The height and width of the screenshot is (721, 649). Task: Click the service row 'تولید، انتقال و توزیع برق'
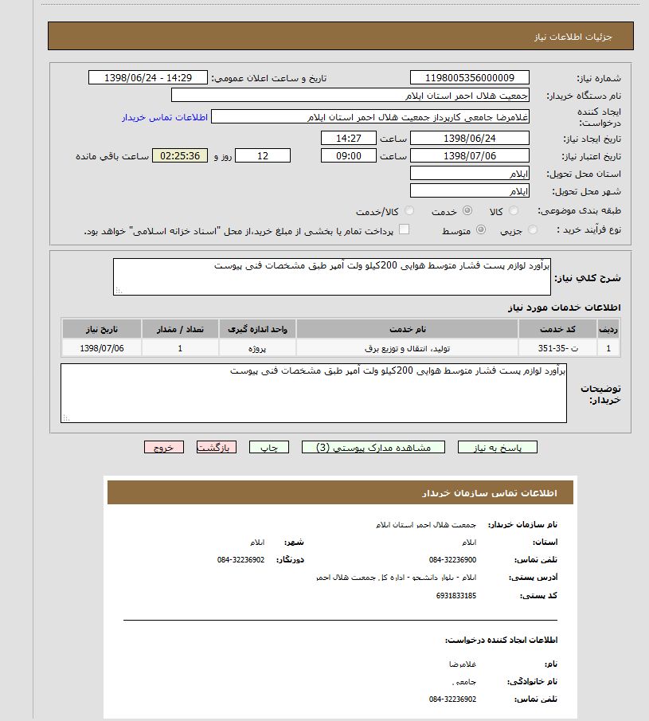click(x=407, y=348)
